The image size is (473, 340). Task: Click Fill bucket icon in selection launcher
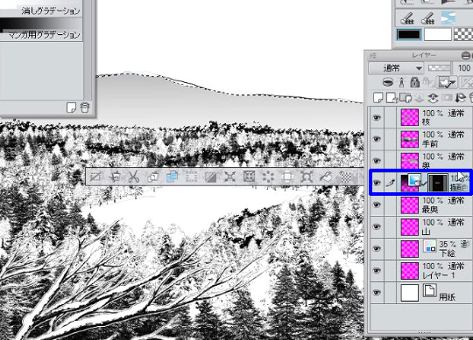326,177
